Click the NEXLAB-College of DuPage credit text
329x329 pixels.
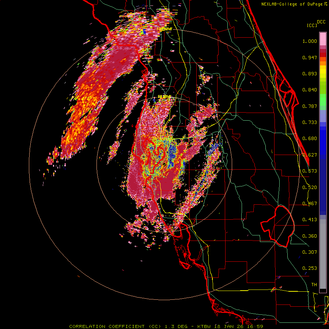click(x=292, y=4)
